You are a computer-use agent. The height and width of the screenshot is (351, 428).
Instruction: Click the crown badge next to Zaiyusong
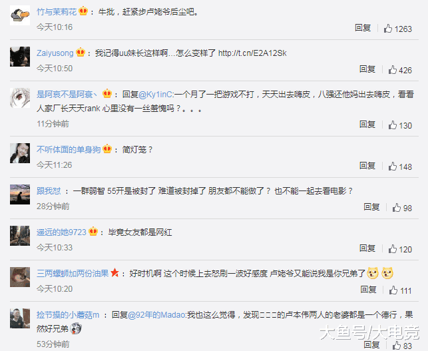point(81,52)
